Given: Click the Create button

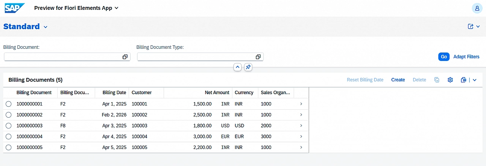Looking at the screenshot, I should [x=398, y=80].
